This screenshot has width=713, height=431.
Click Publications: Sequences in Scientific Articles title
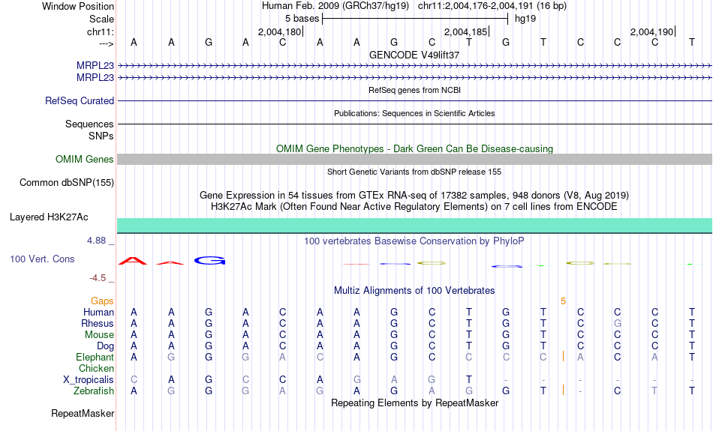(x=414, y=113)
